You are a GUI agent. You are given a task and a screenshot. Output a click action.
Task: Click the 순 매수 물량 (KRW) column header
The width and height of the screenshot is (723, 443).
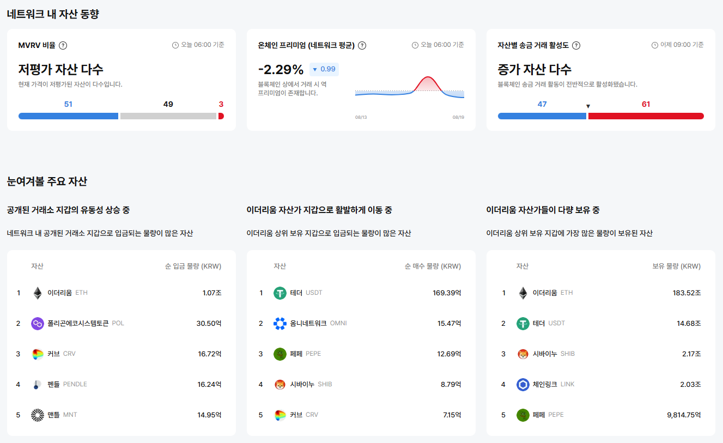coord(433,266)
